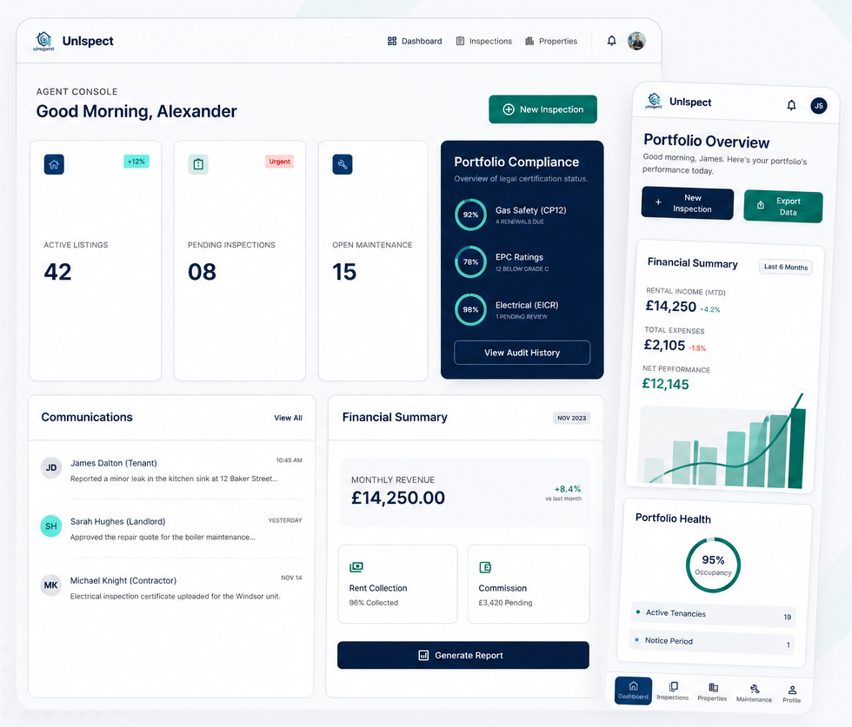Select Inspections tab in mobile bottom bar
The width and height of the screenshot is (852, 727).
click(x=673, y=691)
